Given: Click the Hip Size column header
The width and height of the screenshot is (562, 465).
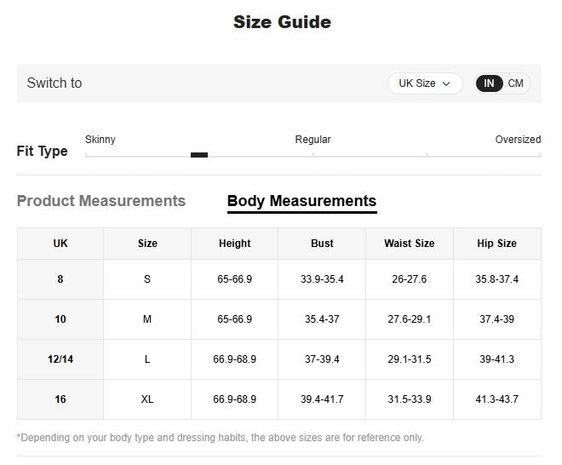Looking at the screenshot, I should pos(496,244).
